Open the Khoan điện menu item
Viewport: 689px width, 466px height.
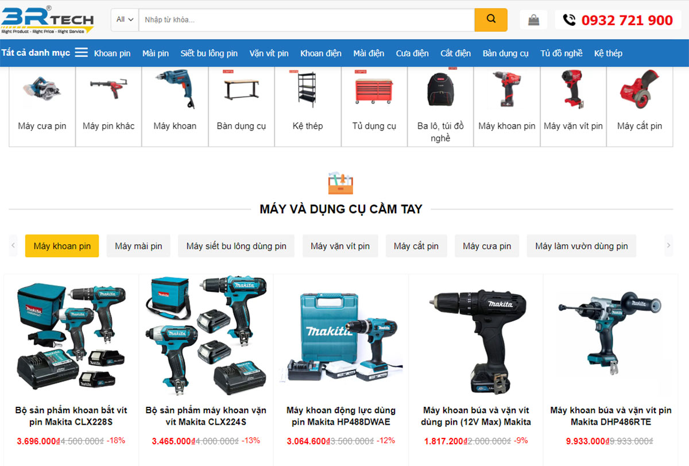[x=321, y=53]
